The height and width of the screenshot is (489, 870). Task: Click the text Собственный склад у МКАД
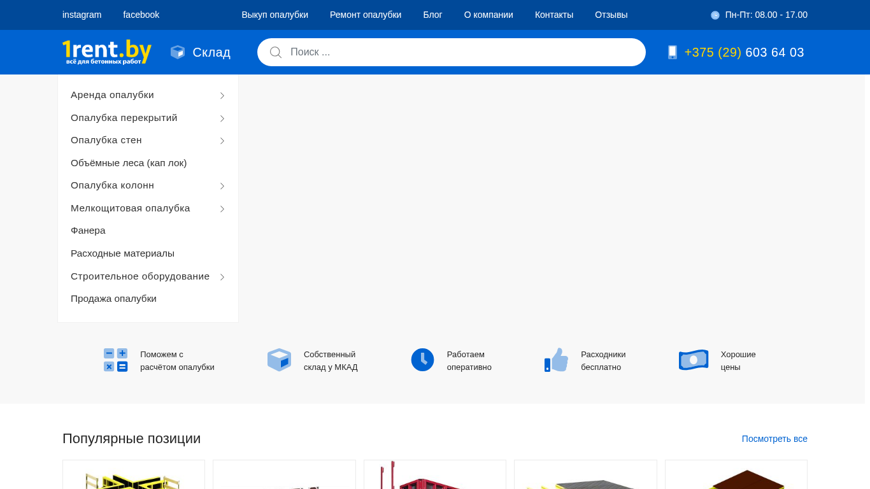331,361
